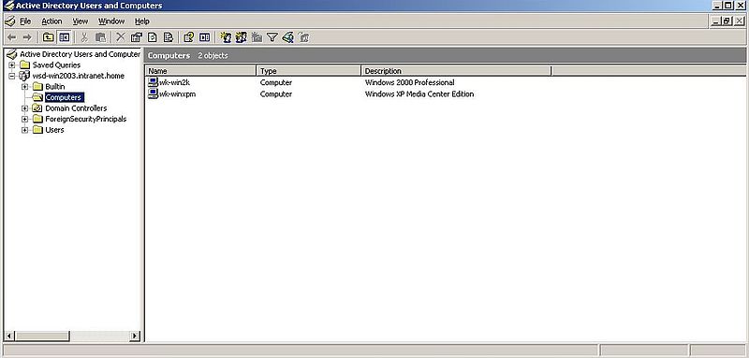Click the wk-win2k computer icon
The image size is (749, 358).
point(153,82)
